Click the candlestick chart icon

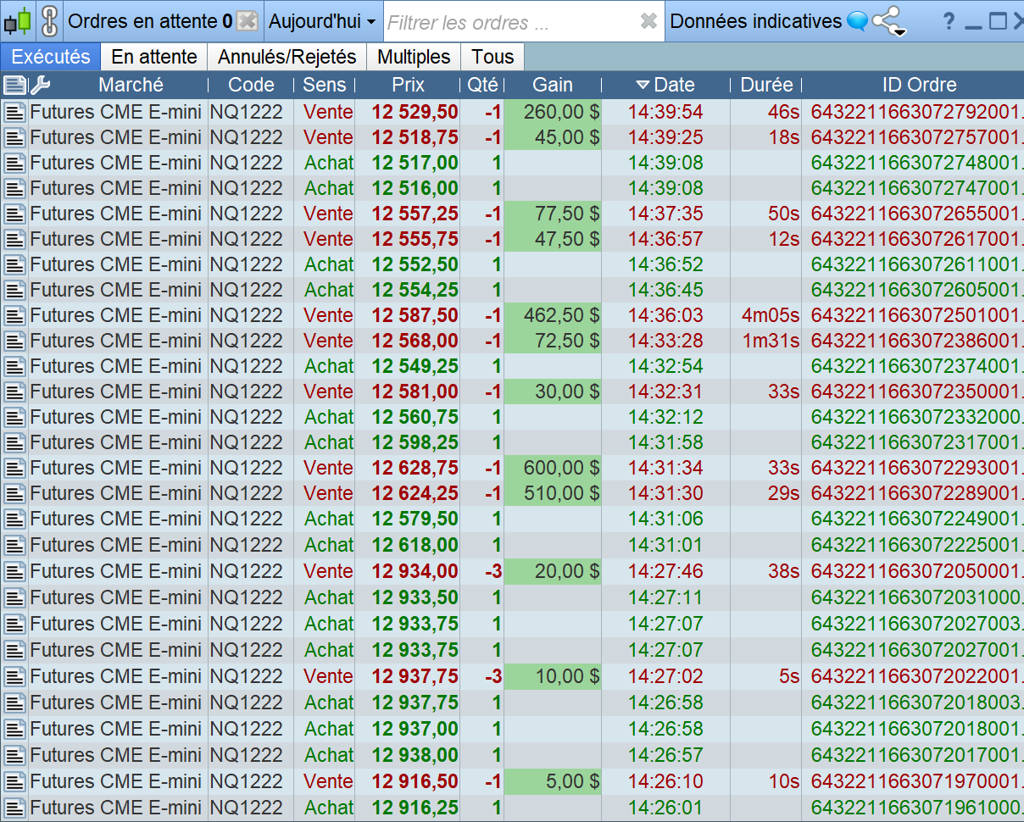coord(17,21)
